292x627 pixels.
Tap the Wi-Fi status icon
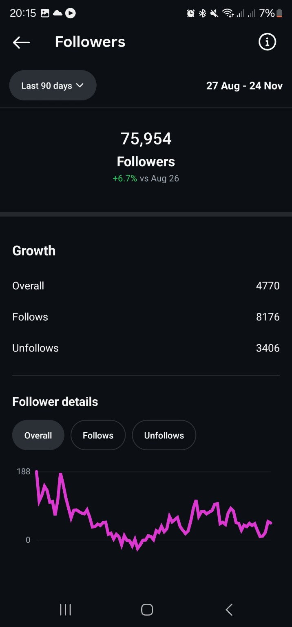(228, 13)
